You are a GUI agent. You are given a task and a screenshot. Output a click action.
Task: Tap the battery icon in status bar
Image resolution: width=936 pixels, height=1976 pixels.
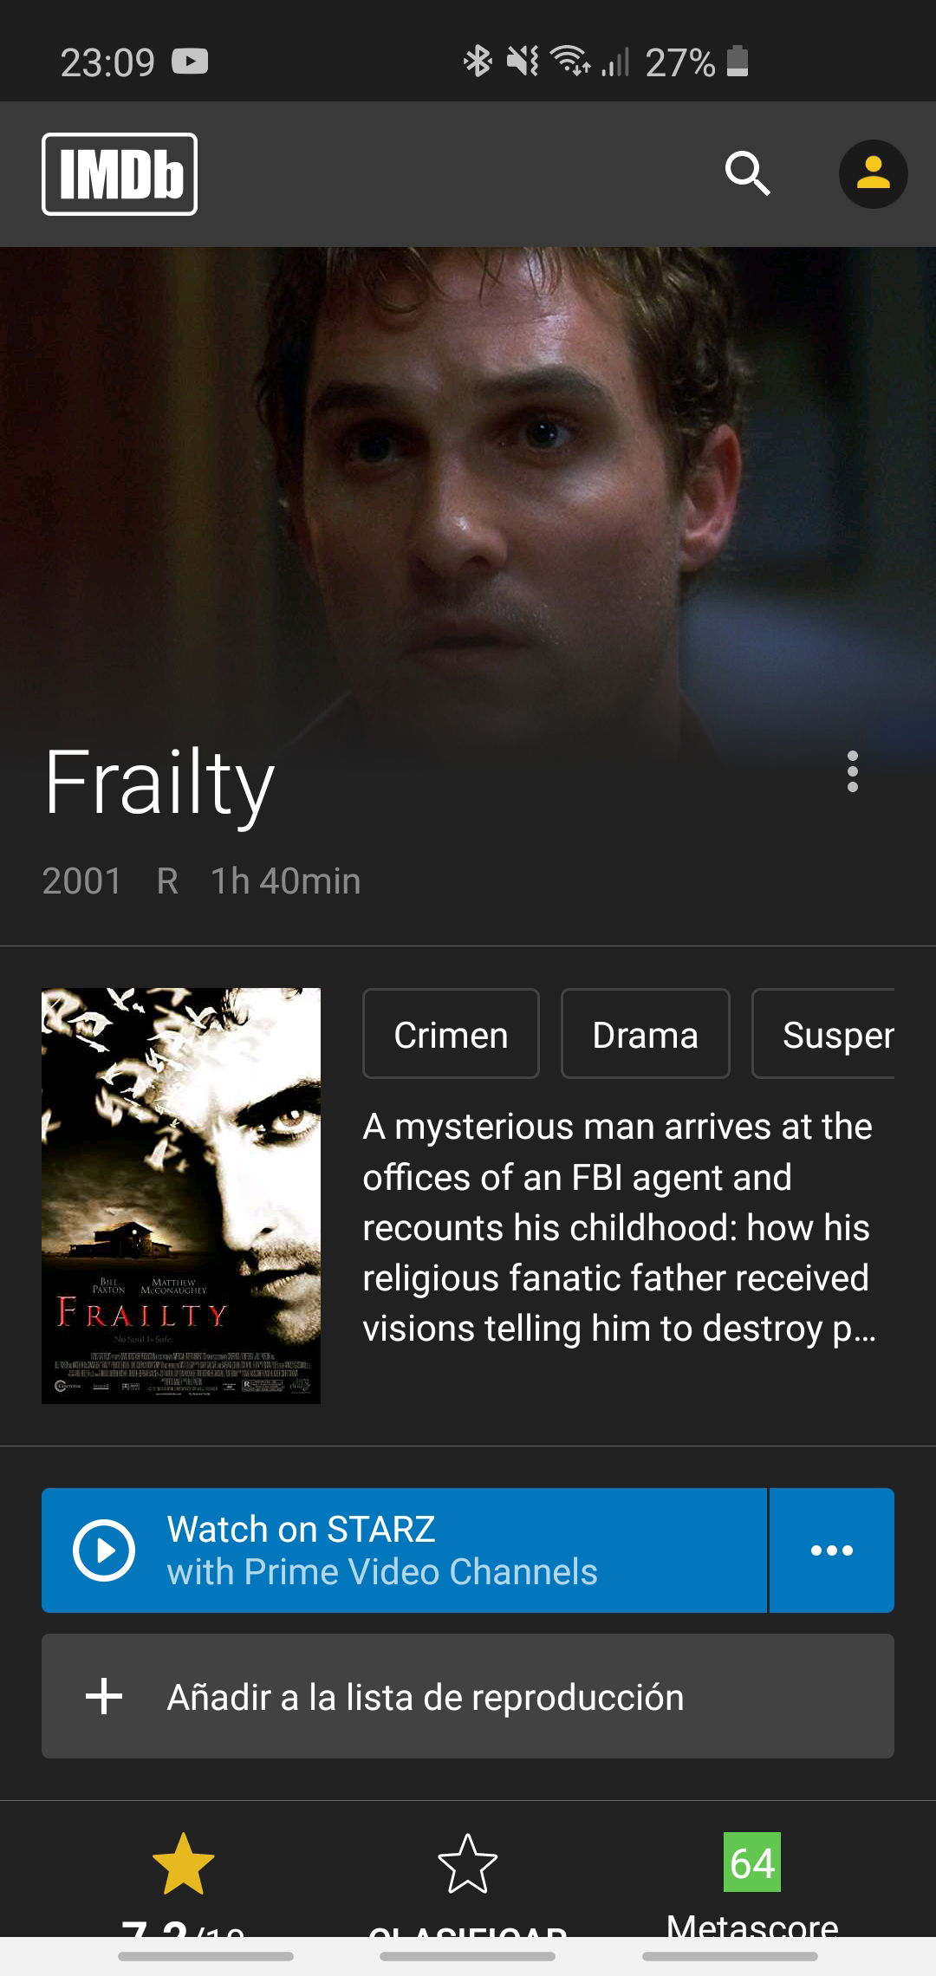pos(737,62)
